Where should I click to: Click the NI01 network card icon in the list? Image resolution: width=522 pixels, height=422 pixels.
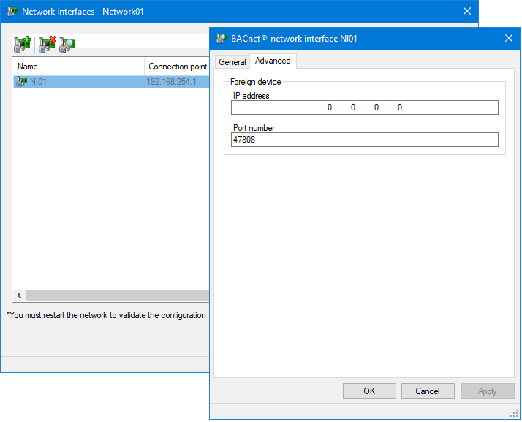(x=22, y=82)
